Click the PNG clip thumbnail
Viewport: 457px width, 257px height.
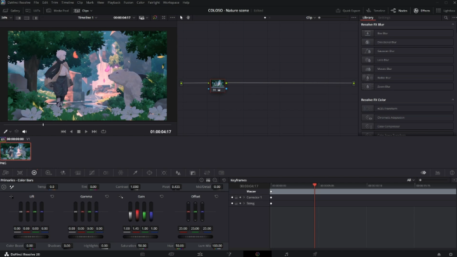click(x=15, y=152)
